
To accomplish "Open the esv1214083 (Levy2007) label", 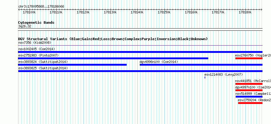I will click(x=223, y=74).
